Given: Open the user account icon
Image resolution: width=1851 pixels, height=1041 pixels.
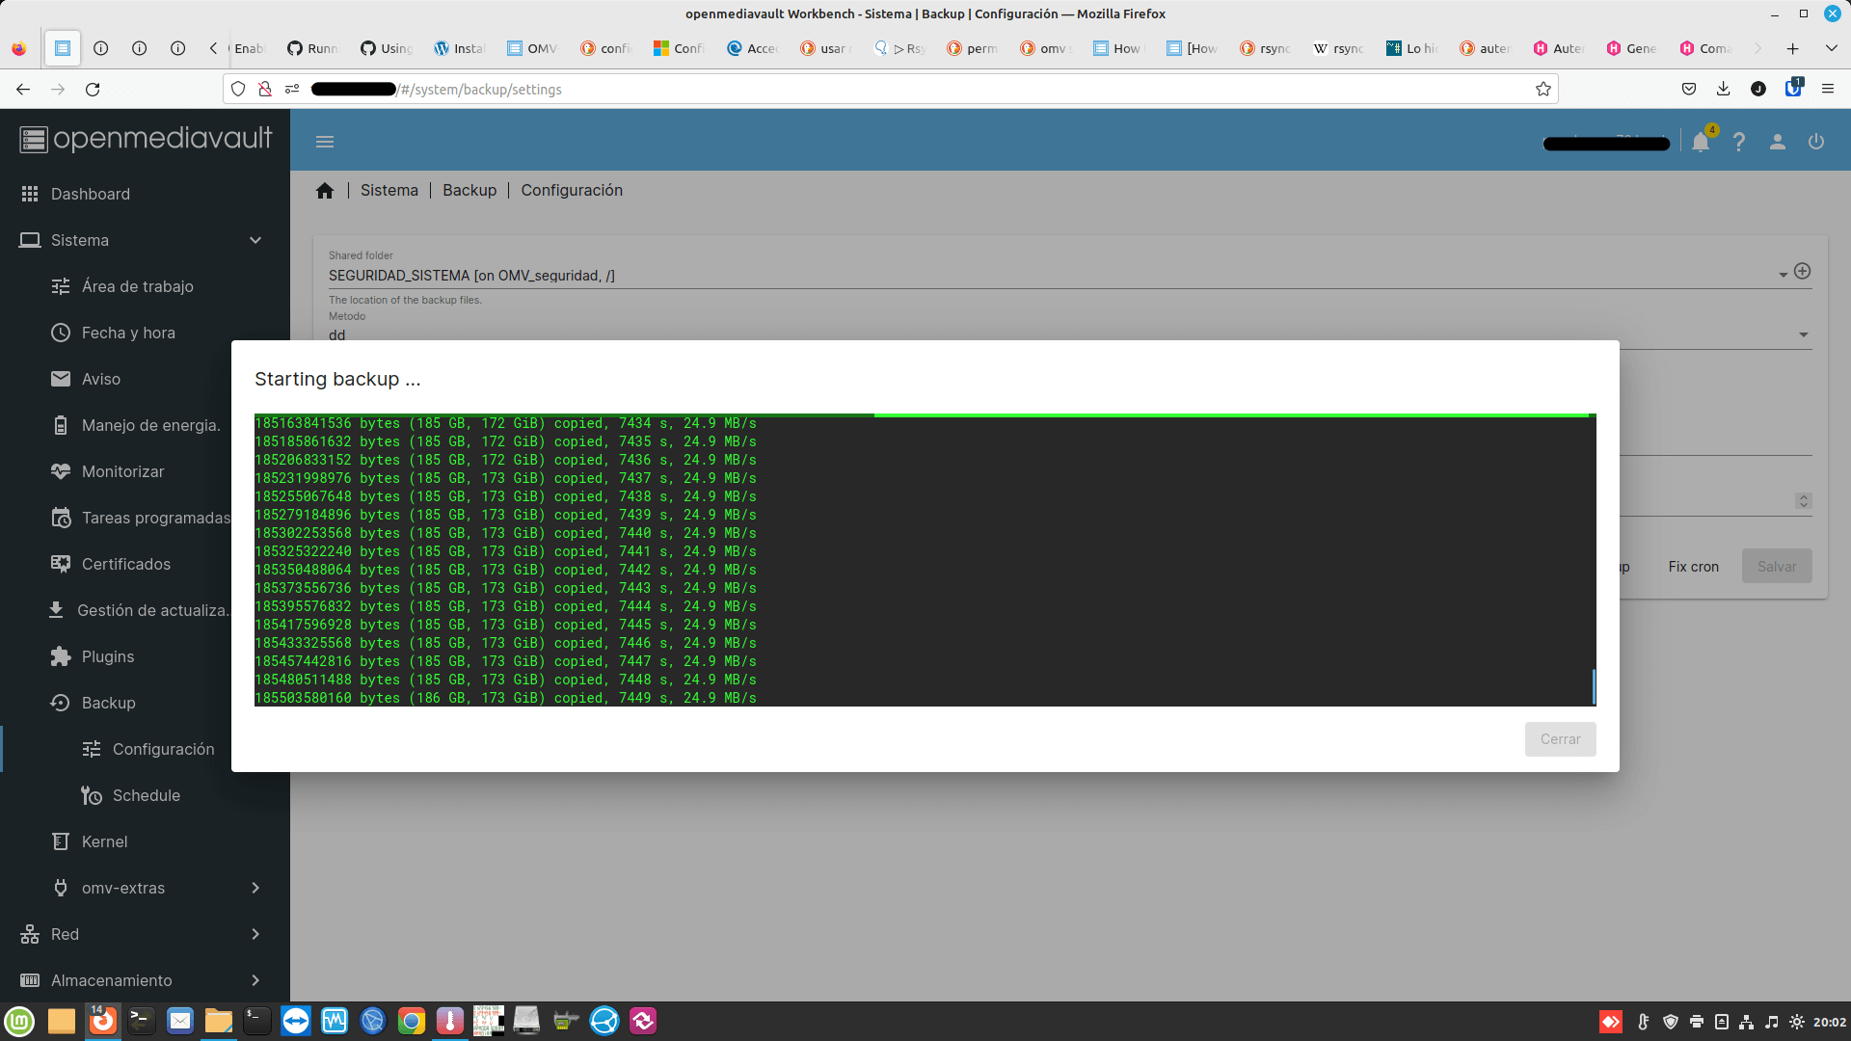Looking at the screenshot, I should pos(1778,142).
